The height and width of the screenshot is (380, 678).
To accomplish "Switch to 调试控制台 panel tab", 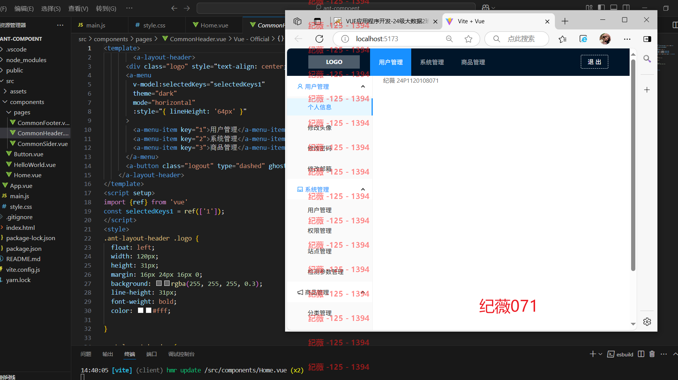I will click(181, 354).
